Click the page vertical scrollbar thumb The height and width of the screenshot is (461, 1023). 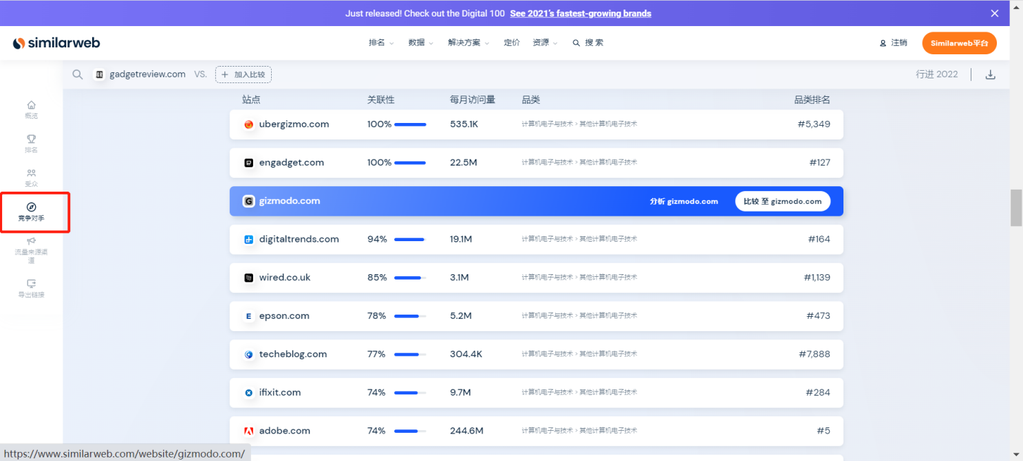pos(1015,207)
